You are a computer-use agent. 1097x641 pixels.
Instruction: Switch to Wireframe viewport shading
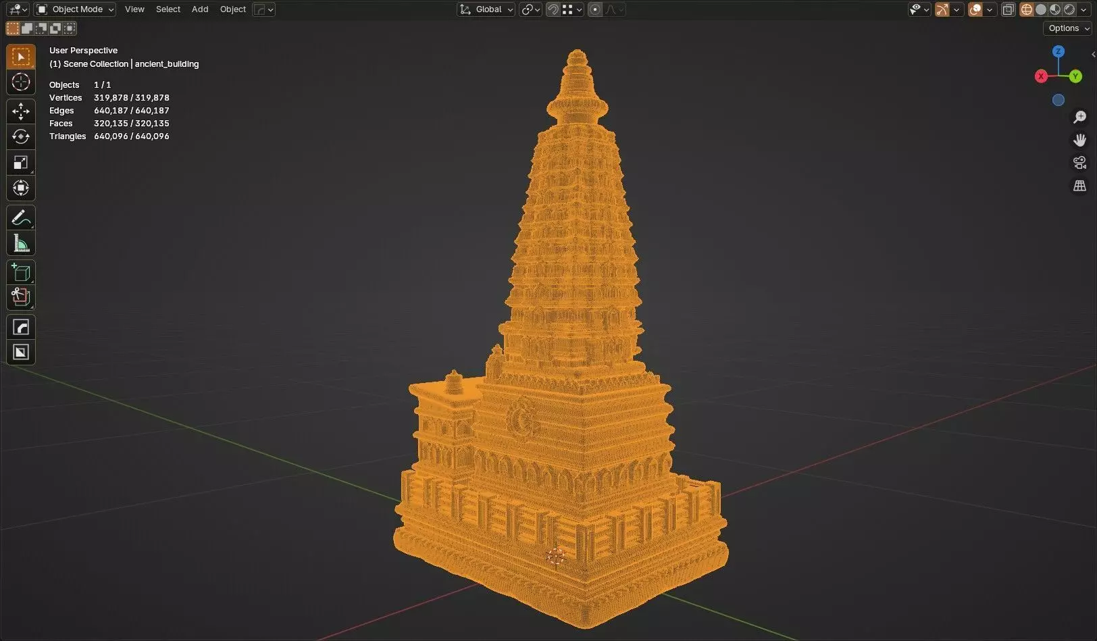[x=1027, y=9]
